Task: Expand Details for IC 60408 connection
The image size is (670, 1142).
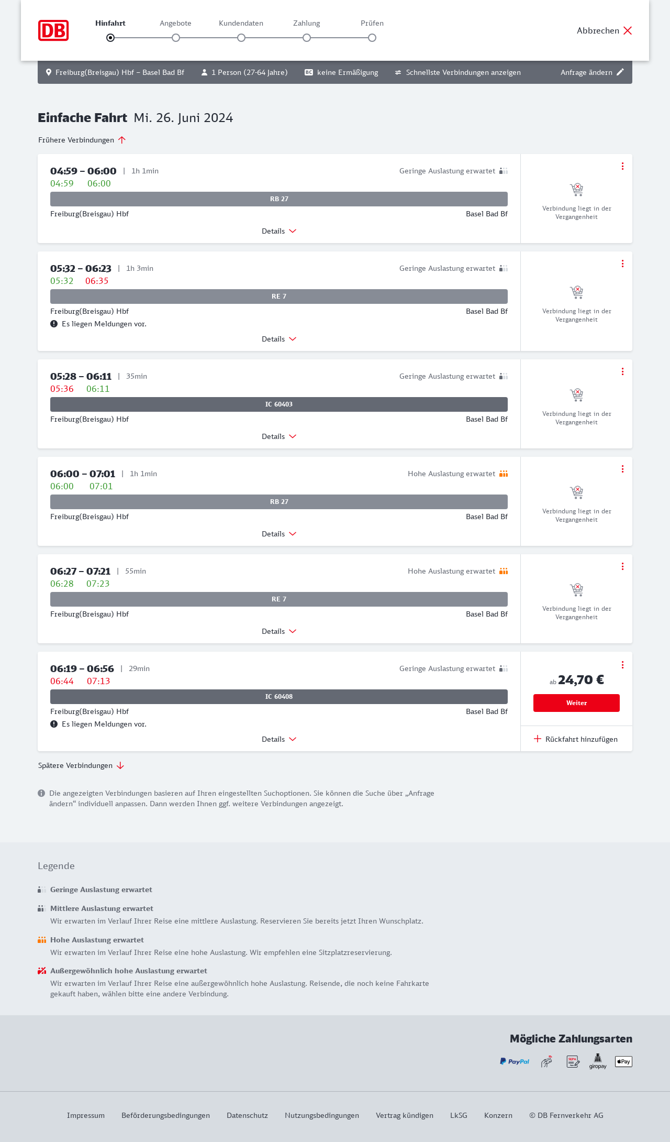Action: (x=279, y=739)
